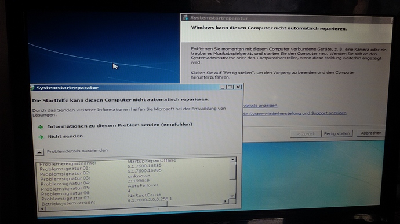Click the disabled Zurück button

tap(306, 134)
